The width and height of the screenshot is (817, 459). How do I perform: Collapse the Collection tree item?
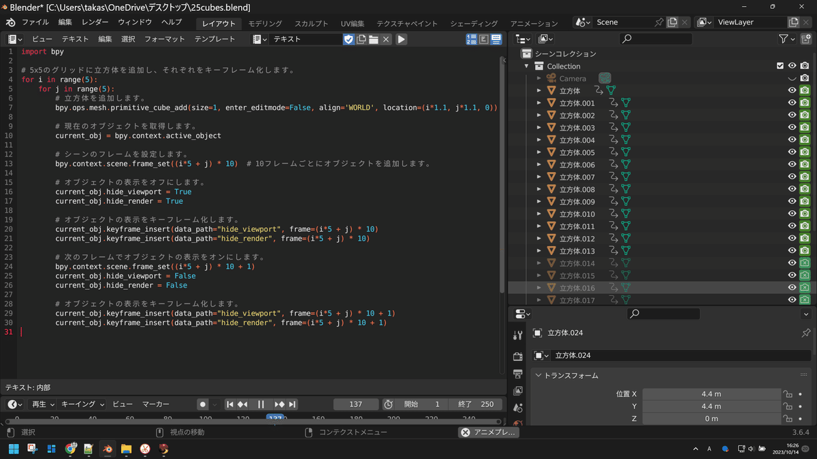pyautogui.click(x=527, y=66)
